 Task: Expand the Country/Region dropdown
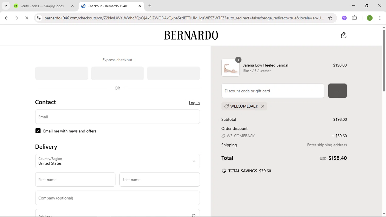click(x=117, y=161)
